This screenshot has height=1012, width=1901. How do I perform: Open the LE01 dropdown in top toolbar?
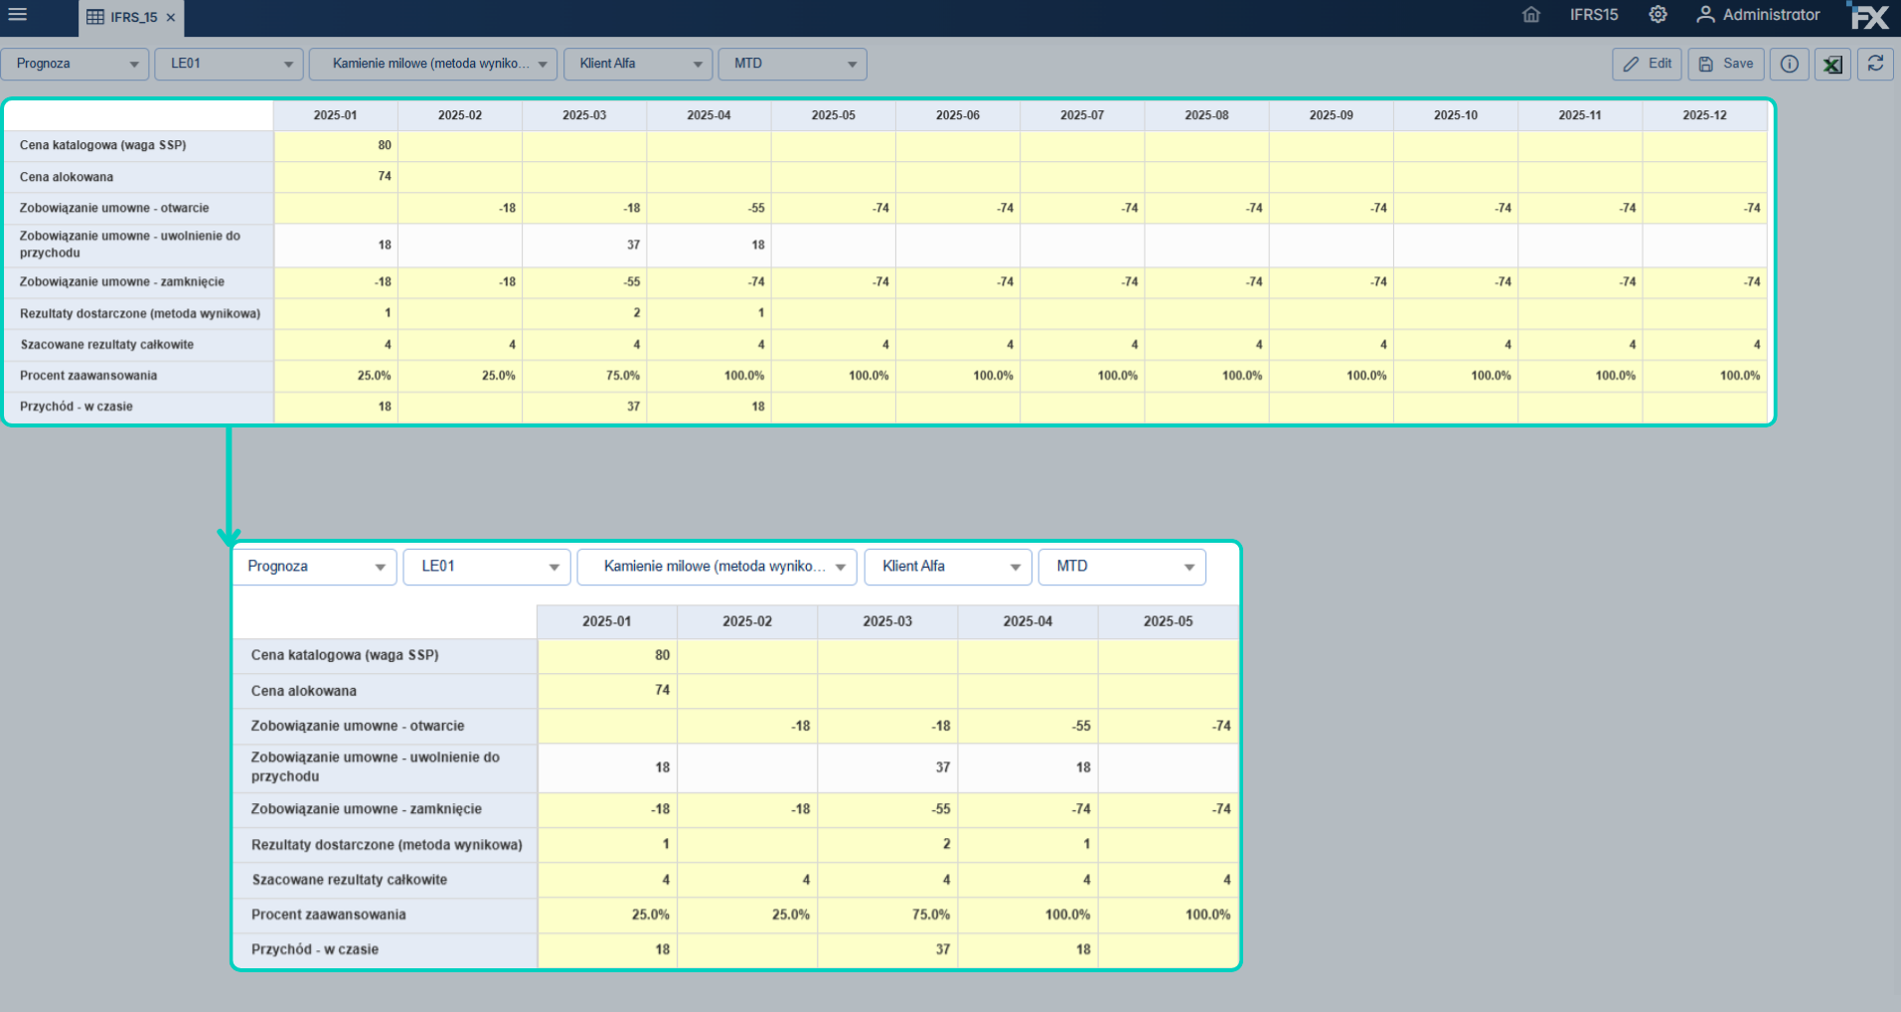coord(229,64)
